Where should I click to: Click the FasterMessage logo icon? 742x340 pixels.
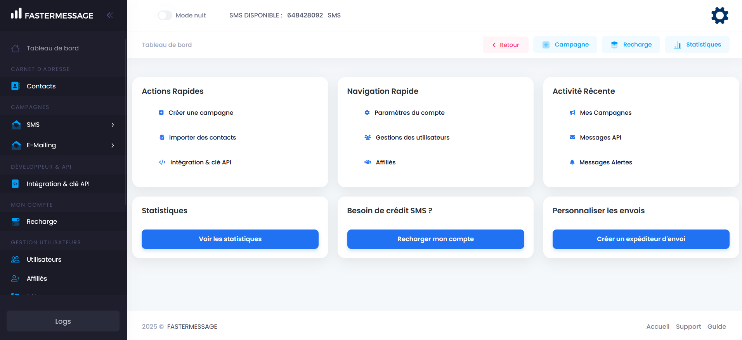click(x=16, y=14)
